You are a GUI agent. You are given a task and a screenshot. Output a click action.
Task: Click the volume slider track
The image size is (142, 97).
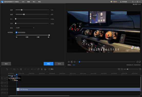point(32,14)
